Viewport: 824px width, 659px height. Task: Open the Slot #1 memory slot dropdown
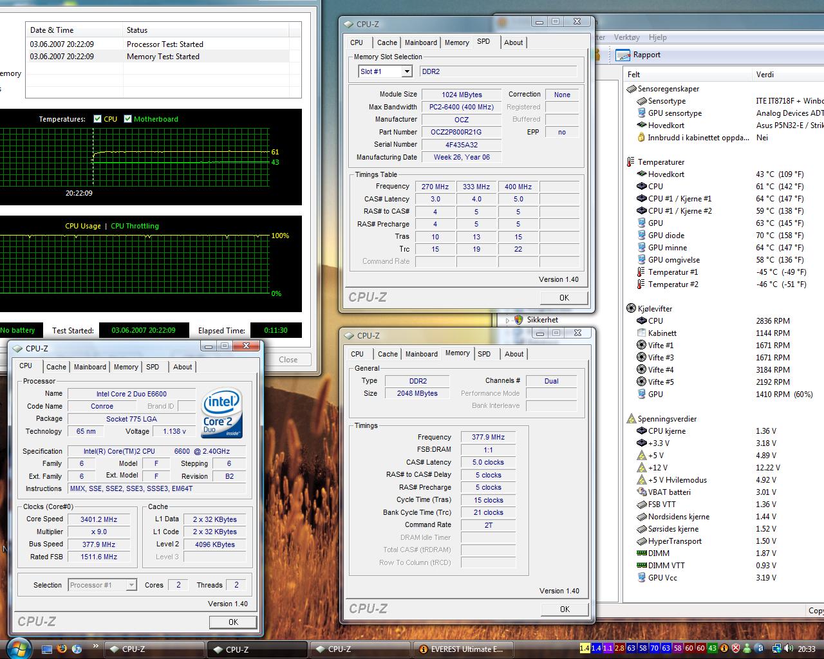[x=407, y=71]
